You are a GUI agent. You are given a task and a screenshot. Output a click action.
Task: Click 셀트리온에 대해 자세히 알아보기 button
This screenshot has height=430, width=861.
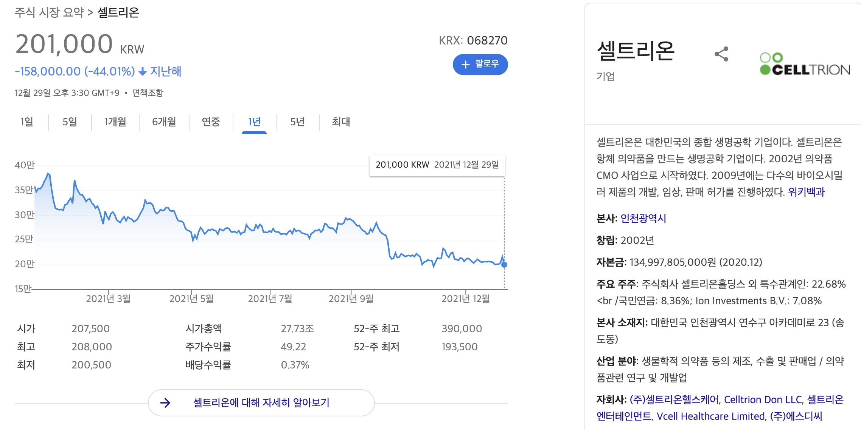(261, 403)
